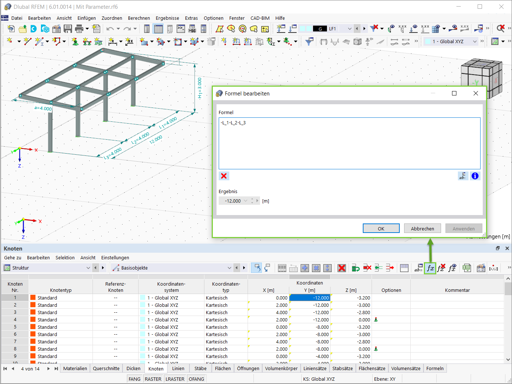Toggle the navigator display button
The height and width of the screenshot is (384, 512).
tap(147, 29)
